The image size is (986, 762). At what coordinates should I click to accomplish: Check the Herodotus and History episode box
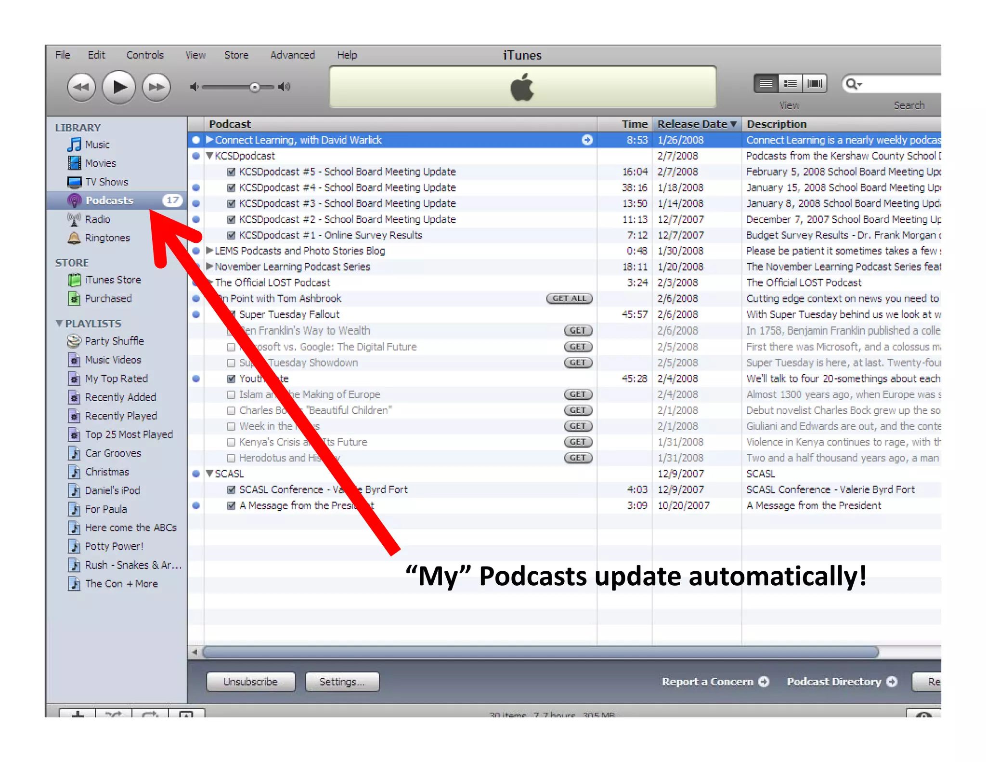click(231, 458)
